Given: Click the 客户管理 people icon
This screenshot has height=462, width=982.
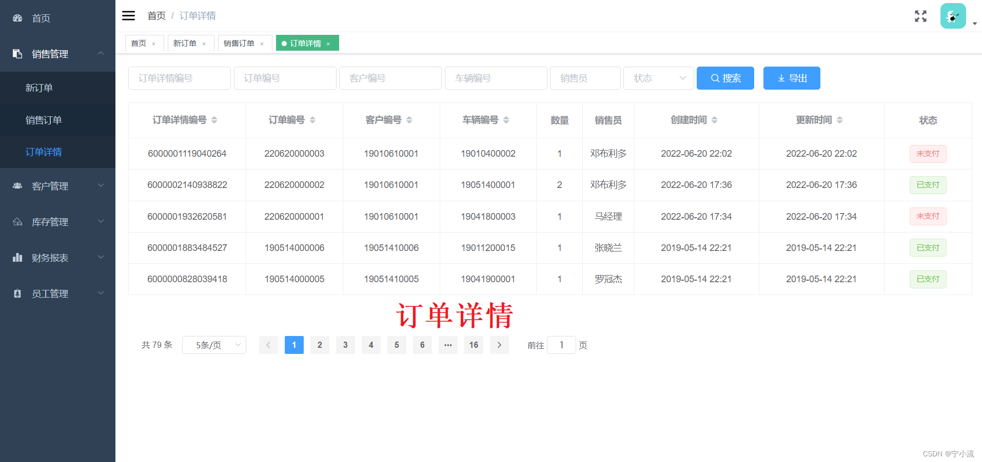Looking at the screenshot, I should [17, 186].
